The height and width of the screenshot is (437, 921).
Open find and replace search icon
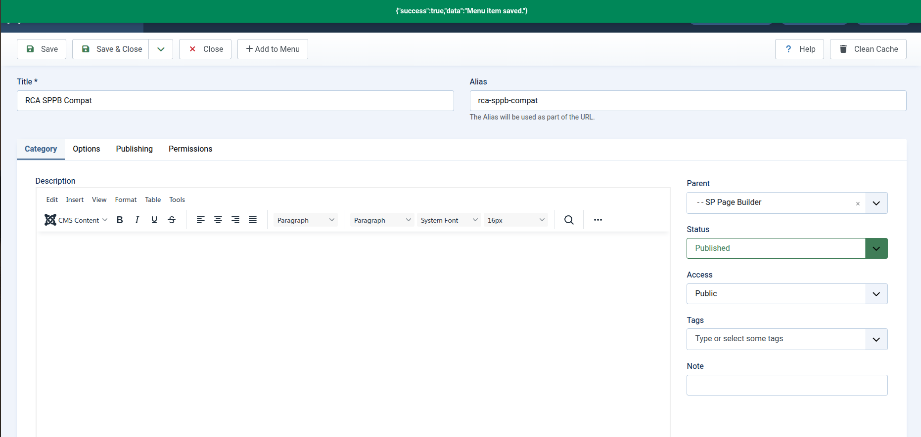[569, 220]
